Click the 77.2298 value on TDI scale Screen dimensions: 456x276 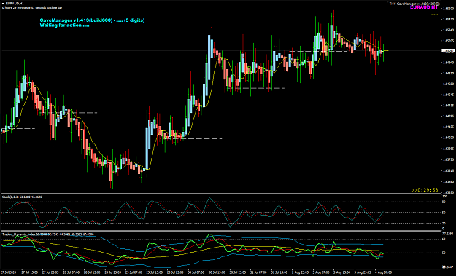(x=448, y=234)
